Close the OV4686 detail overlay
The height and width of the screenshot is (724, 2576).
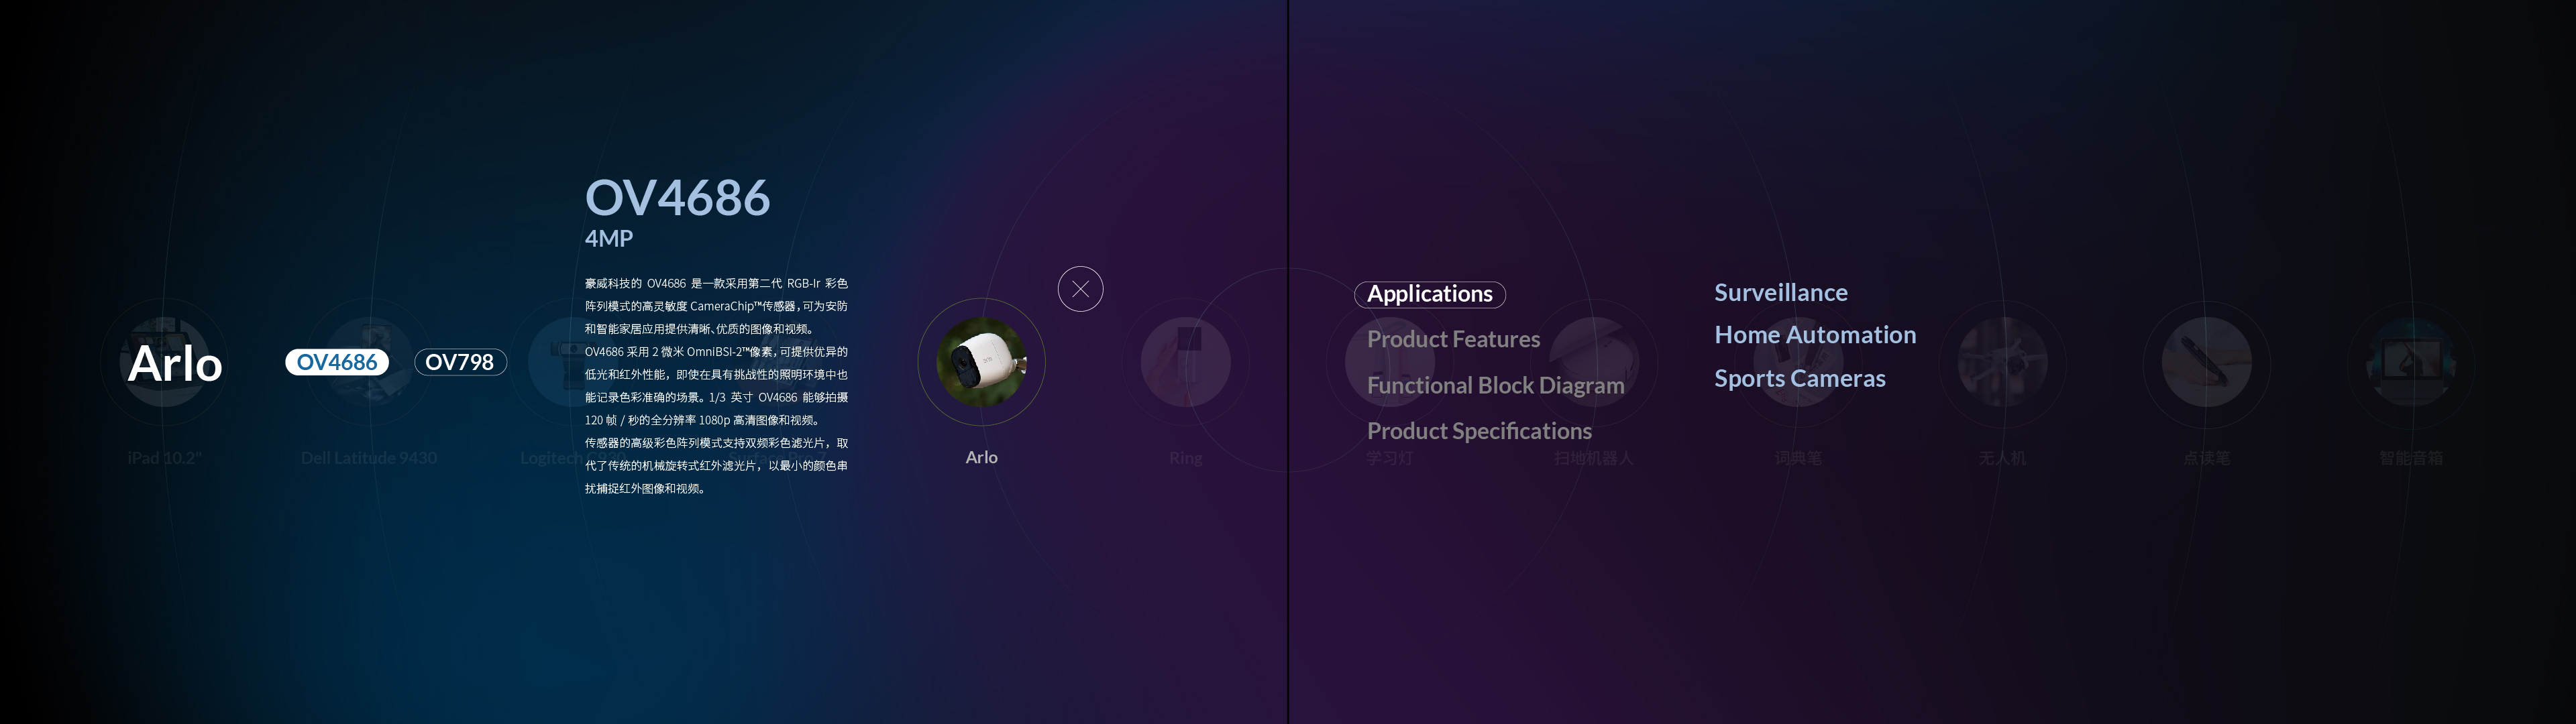point(1080,289)
